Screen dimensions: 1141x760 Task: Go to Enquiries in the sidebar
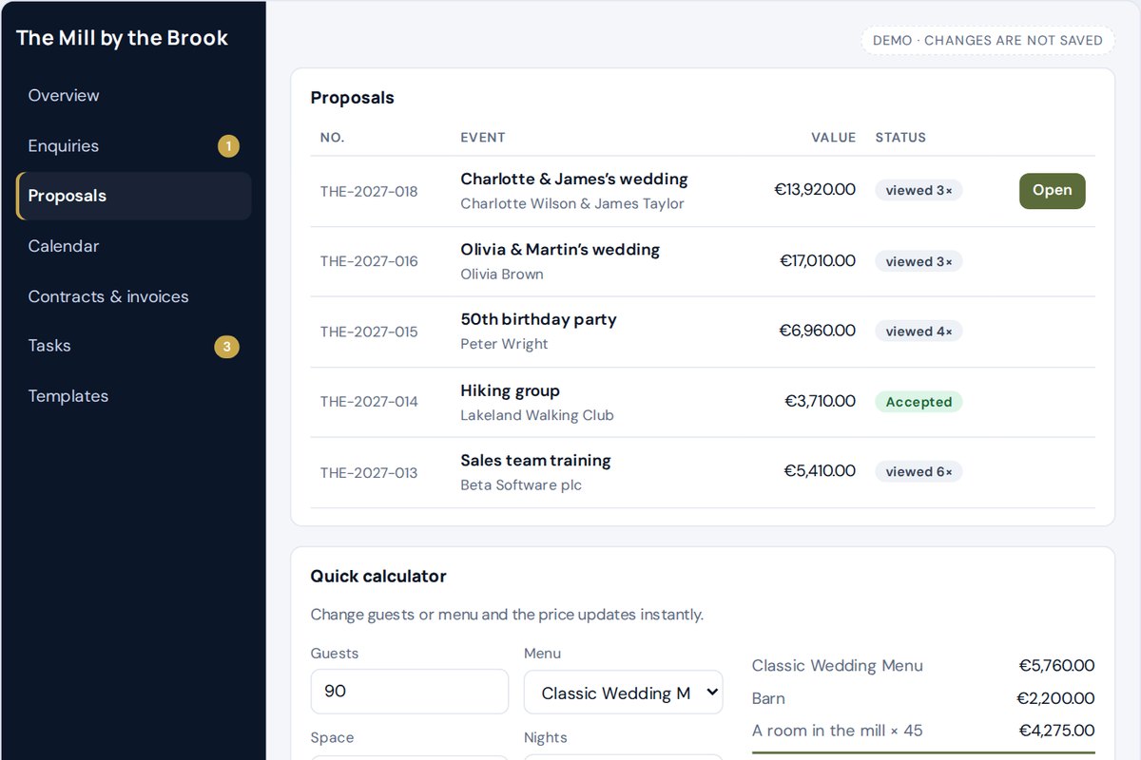(133, 145)
